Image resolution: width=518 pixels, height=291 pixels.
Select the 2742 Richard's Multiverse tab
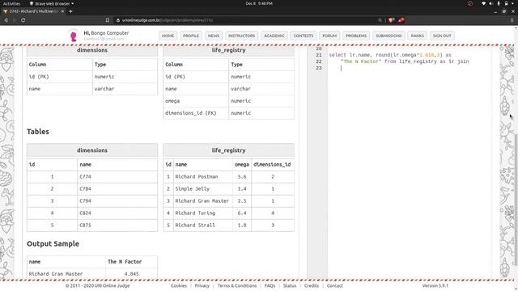(x=32, y=11)
